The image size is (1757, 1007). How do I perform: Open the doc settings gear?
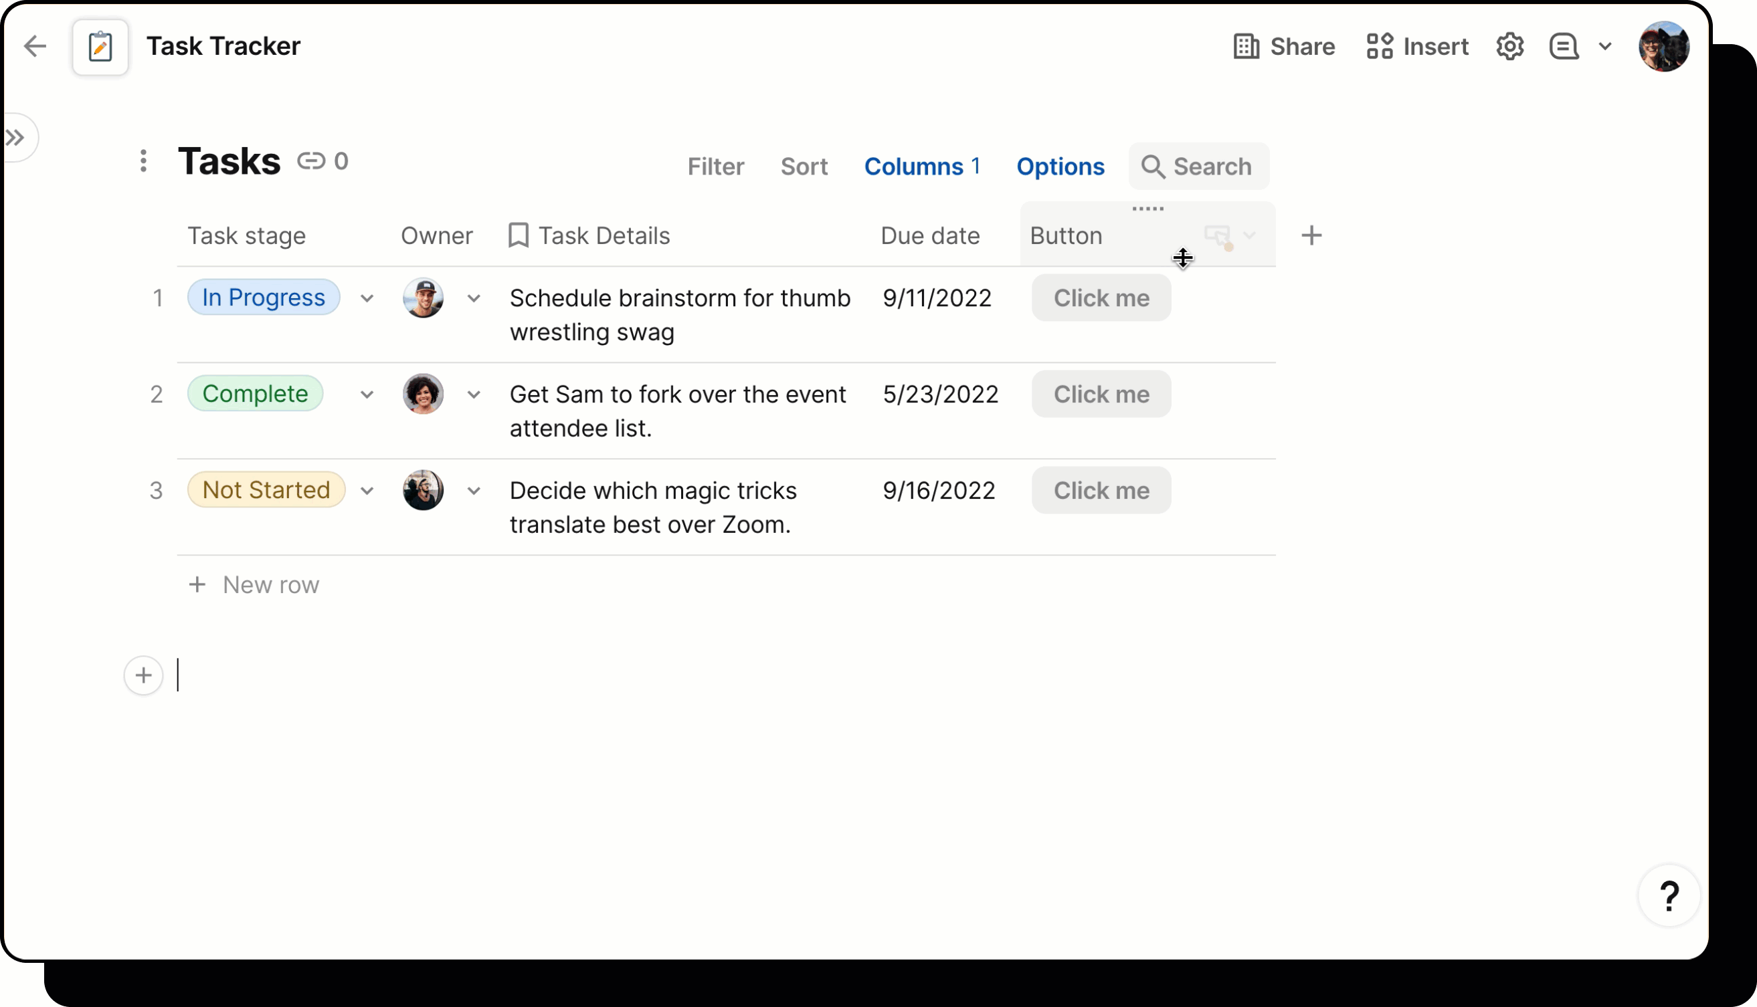(1510, 45)
